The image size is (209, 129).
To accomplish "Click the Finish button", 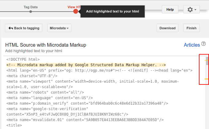I will click(x=192, y=28).
